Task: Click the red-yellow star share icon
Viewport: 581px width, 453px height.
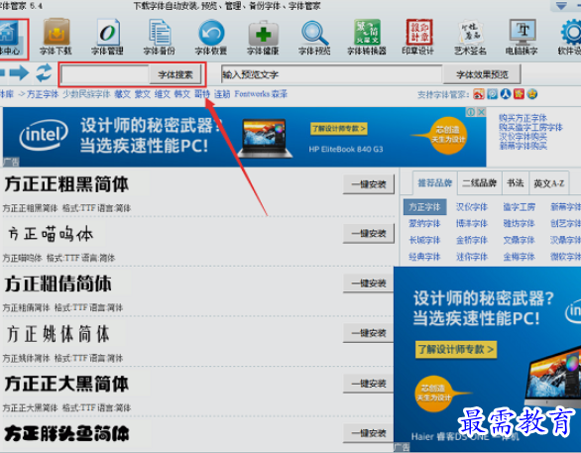Action: tap(519, 94)
